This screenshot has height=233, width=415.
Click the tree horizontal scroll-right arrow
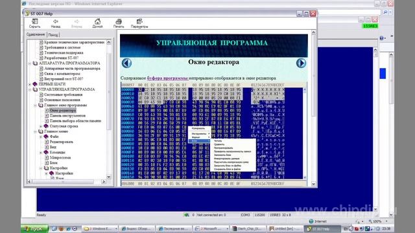point(104,182)
